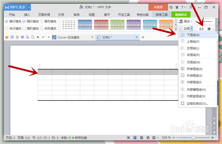Switch to web layout view icon

tap(148, 138)
